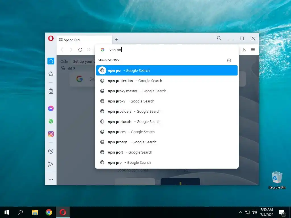This screenshot has width=291, height=218.
Task: Open a new tab with plus button
Action: (x=117, y=39)
